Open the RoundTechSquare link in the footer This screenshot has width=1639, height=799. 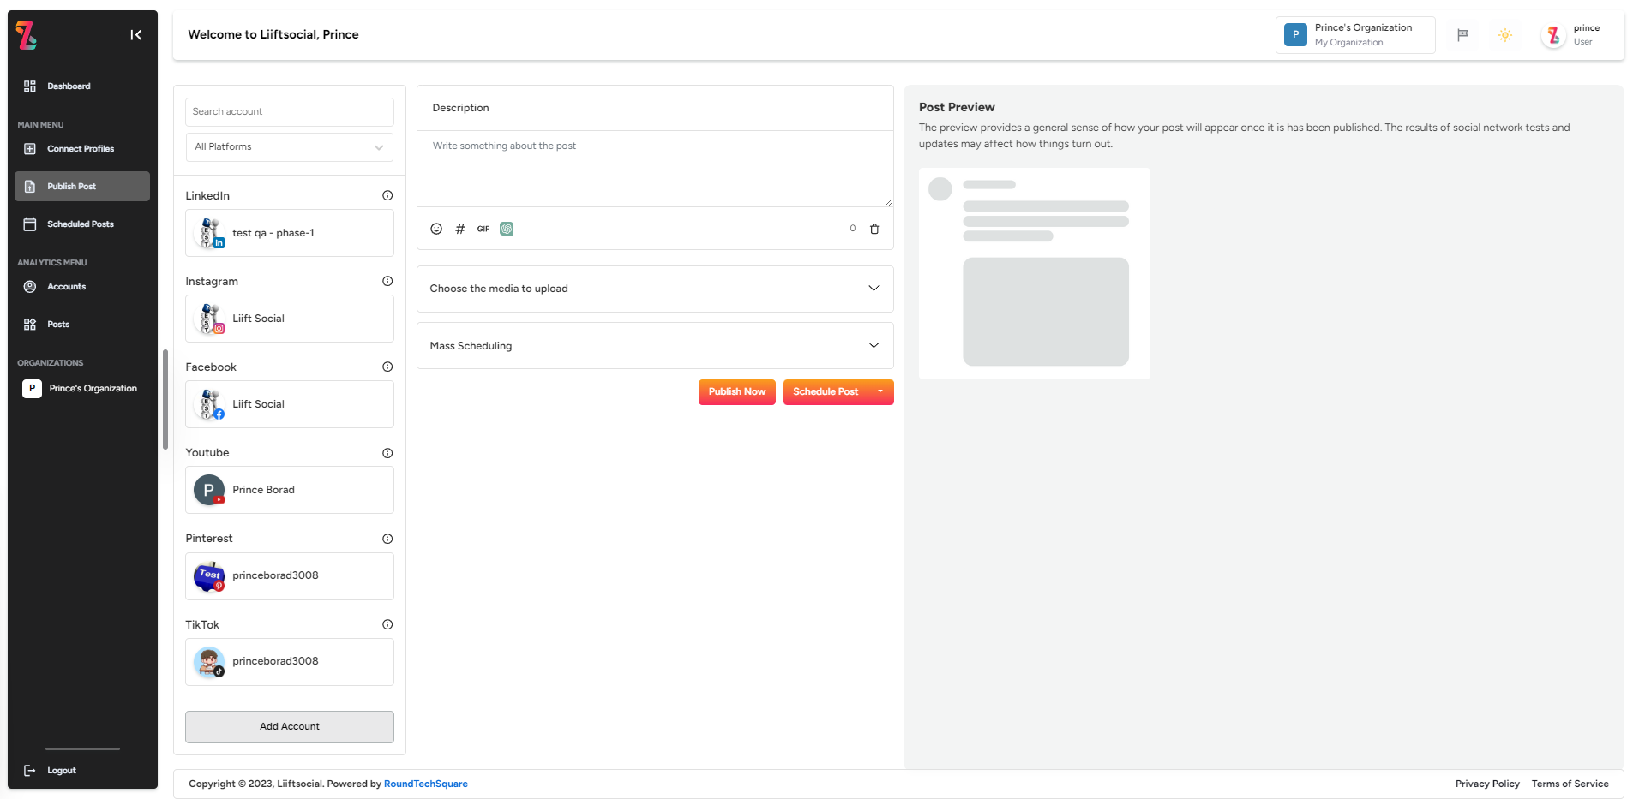click(x=425, y=783)
